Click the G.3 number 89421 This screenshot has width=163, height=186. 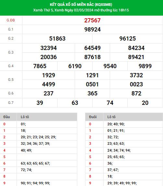[x=136, y=57]
